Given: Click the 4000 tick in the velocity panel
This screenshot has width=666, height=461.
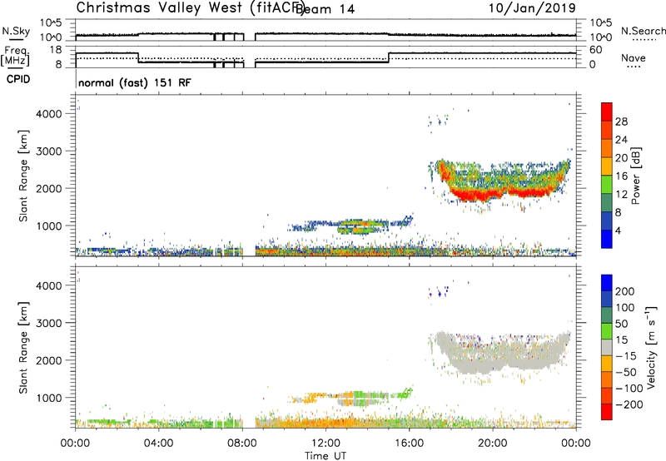Looking at the screenshot, I should point(48,285).
